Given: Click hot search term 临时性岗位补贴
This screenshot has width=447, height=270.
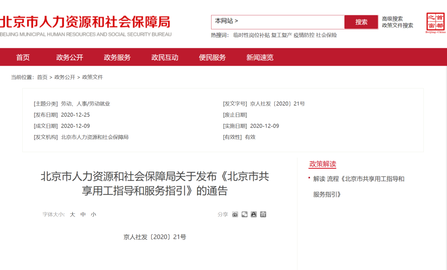Looking at the screenshot, I should click(251, 35).
